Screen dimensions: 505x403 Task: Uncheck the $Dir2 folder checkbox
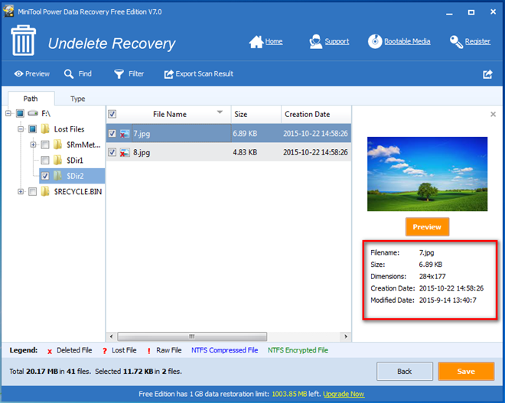point(45,176)
